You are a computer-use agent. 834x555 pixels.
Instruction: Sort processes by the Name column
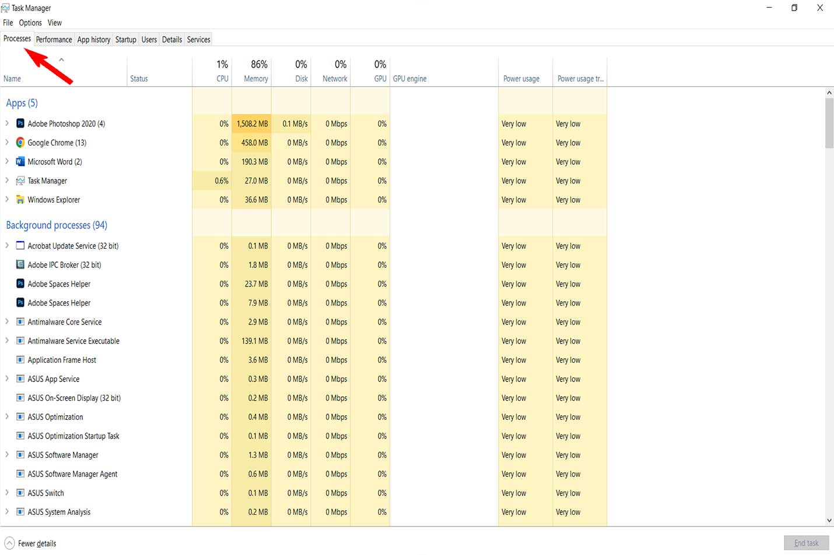[x=64, y=72]
